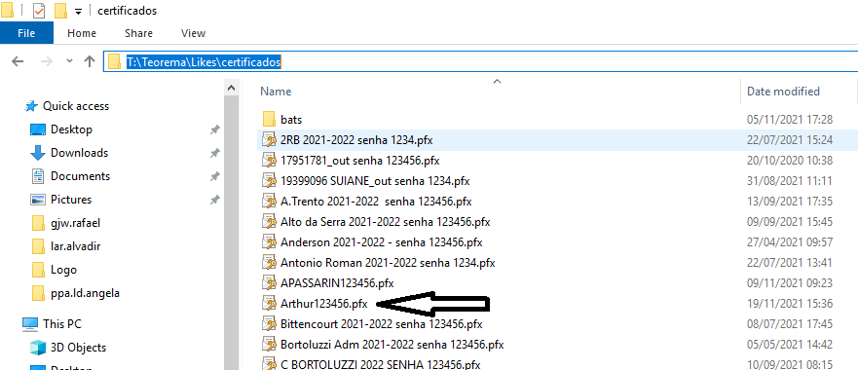Viewport: 858px width, 370px height.
Task: Click the Back navigation arrow
Action: click(18, 62)
